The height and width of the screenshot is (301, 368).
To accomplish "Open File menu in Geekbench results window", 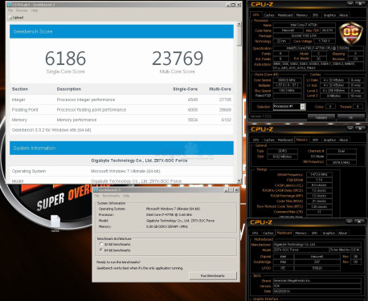I will coord(10,10).
